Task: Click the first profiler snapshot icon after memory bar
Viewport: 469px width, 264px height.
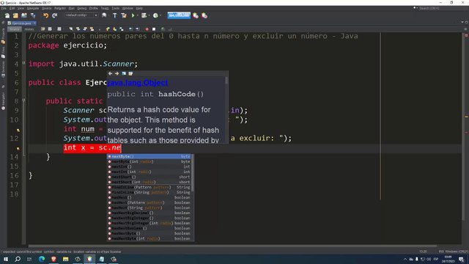Action: coord(196,15)
